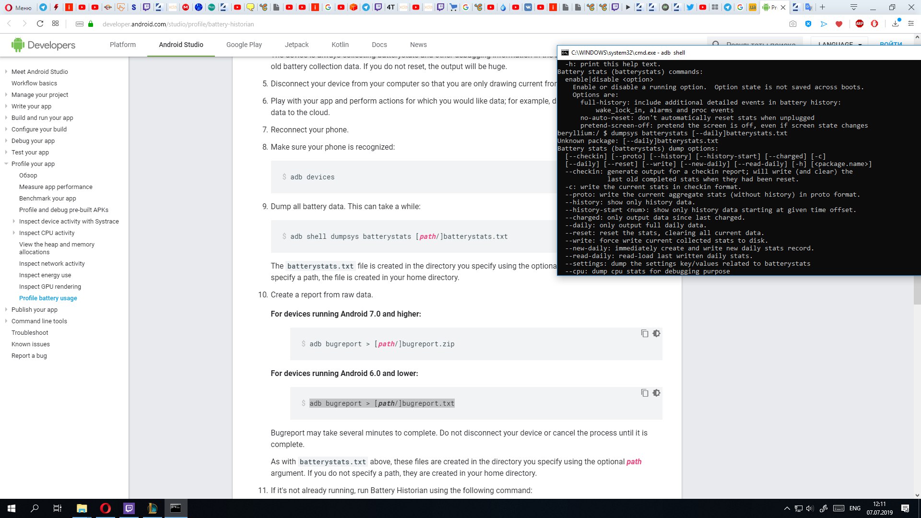Image resolution: width=921 pixels, height=518 pixels.
Task: Open Task View on the taskbar
Action: pos(57,508)
